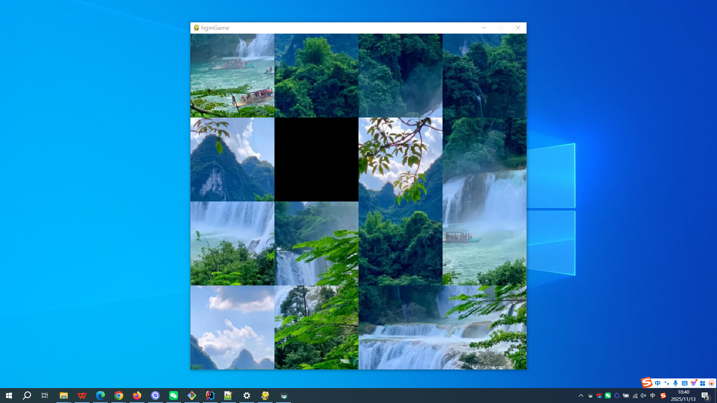This screenshot has width=717, height=403.
Task: Open Windows Settings from the taskbar
Action: (246, 395)
